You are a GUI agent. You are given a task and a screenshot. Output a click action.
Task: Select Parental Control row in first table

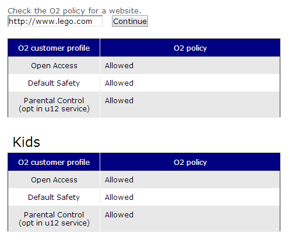(144, 105)
